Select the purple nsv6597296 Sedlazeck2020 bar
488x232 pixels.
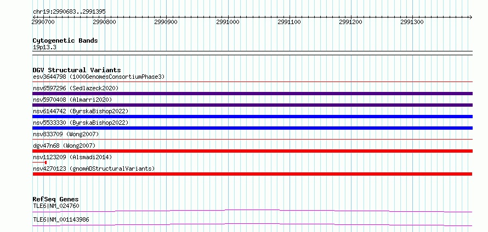[252, 94]
